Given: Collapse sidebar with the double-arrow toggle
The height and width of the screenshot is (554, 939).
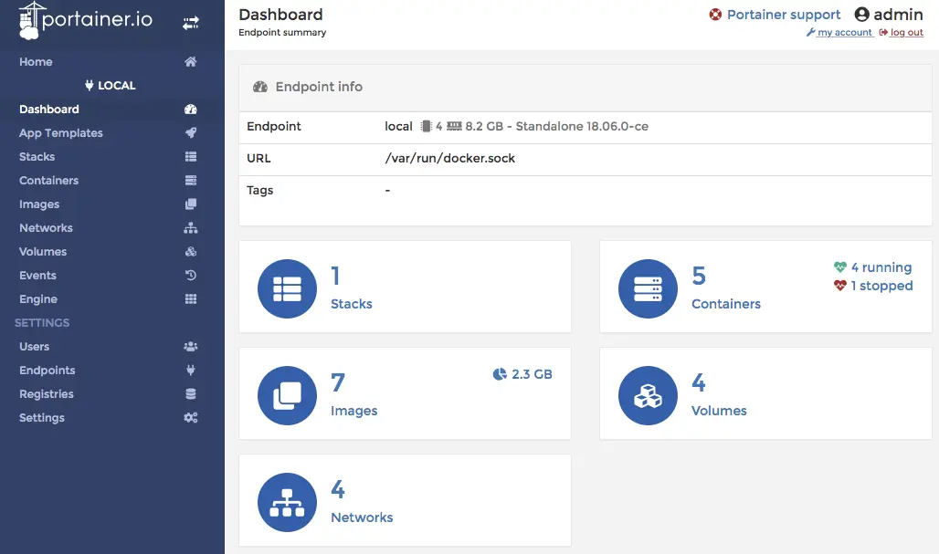Looking at the screenshot, I should pyautogui.click(x=190, y=24).
